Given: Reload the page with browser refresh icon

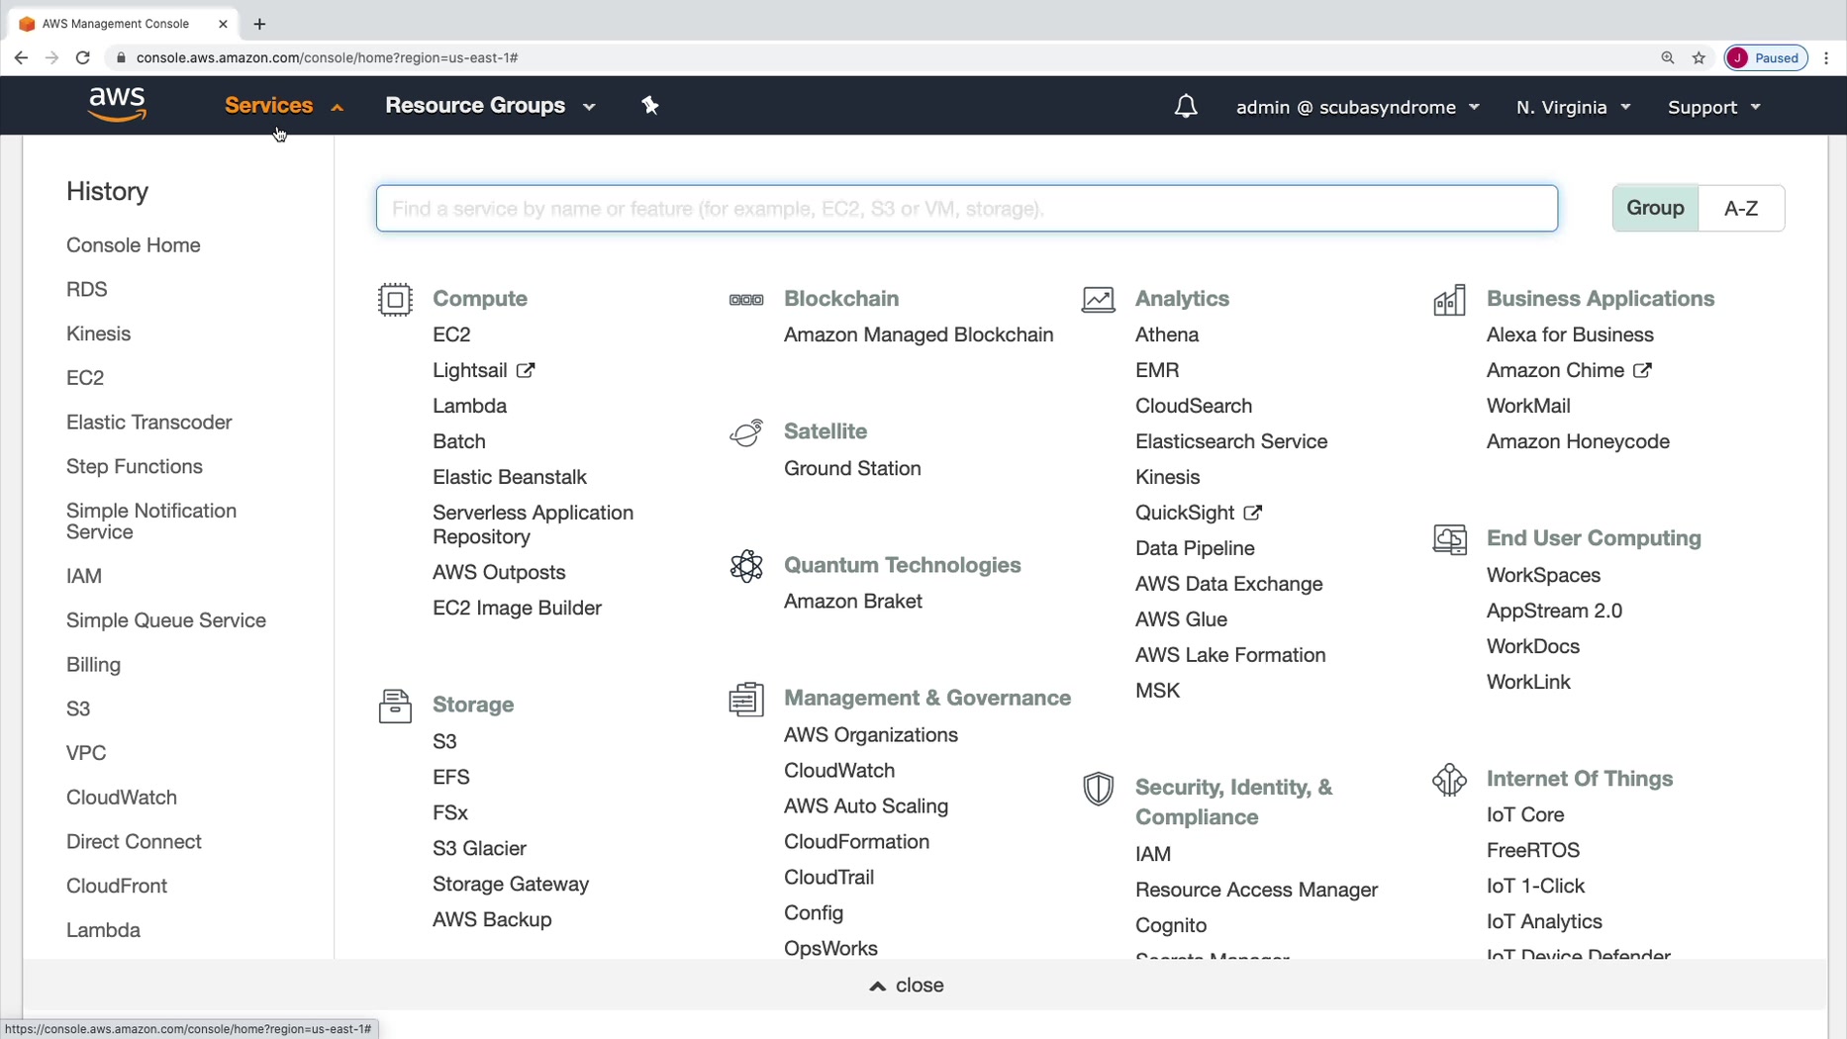Looking at the screenshot, I should [83, 57].
